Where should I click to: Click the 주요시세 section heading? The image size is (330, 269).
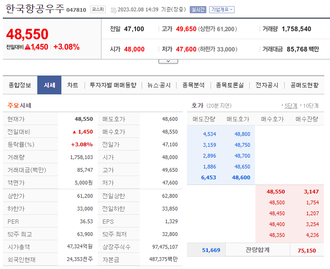(19, 105)
